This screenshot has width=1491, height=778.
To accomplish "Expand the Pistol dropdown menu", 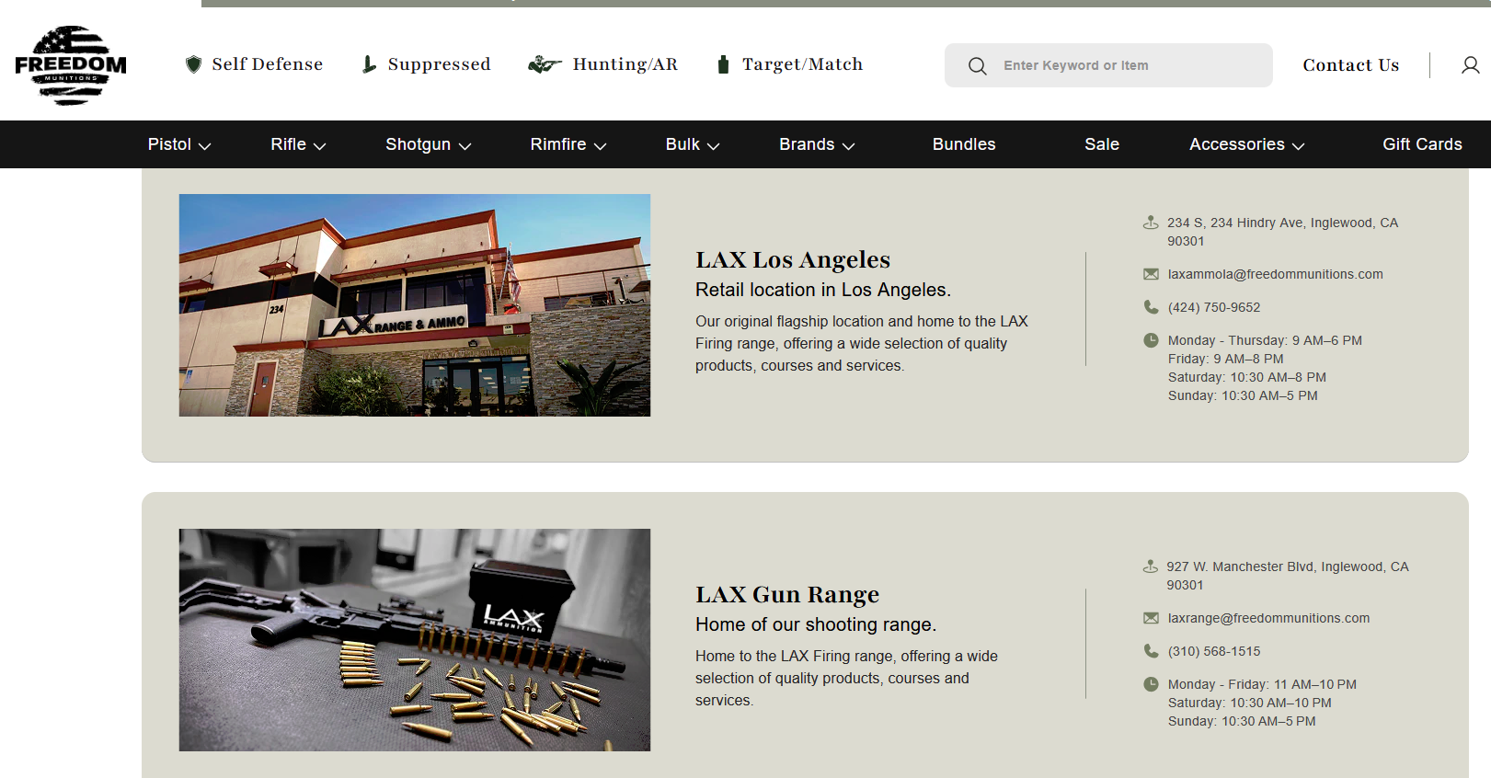I will click(179, 144).
